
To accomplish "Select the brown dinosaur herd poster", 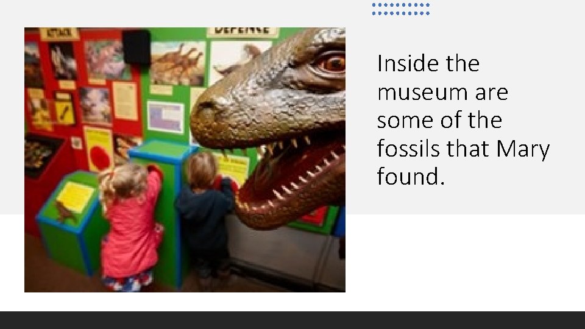I will 179,63.
